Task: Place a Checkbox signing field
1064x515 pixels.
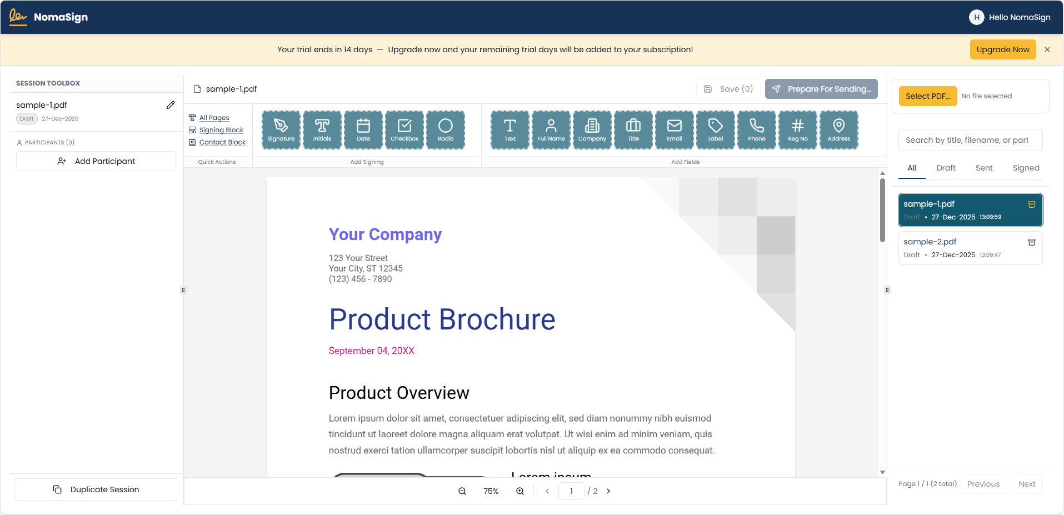Action: click(404, 129)
